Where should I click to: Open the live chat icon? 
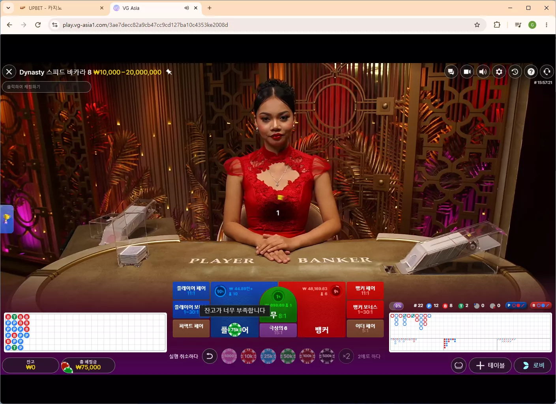451,72
